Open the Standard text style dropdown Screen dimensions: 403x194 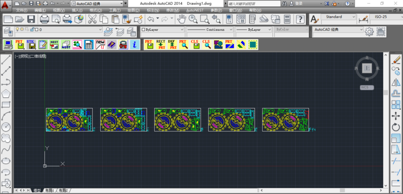point(339,17)
